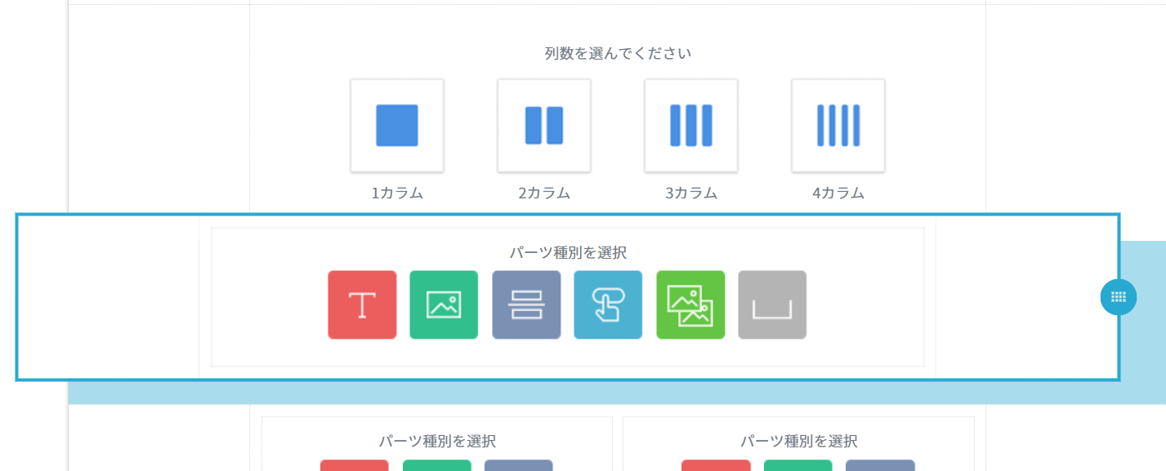Select the light-blue button part icon
Viewport: 1166px width, 471px height.
tap(608, 304)
